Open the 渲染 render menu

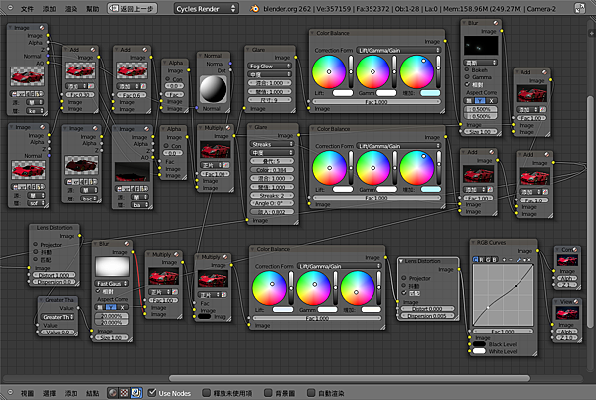pos(71,8)
